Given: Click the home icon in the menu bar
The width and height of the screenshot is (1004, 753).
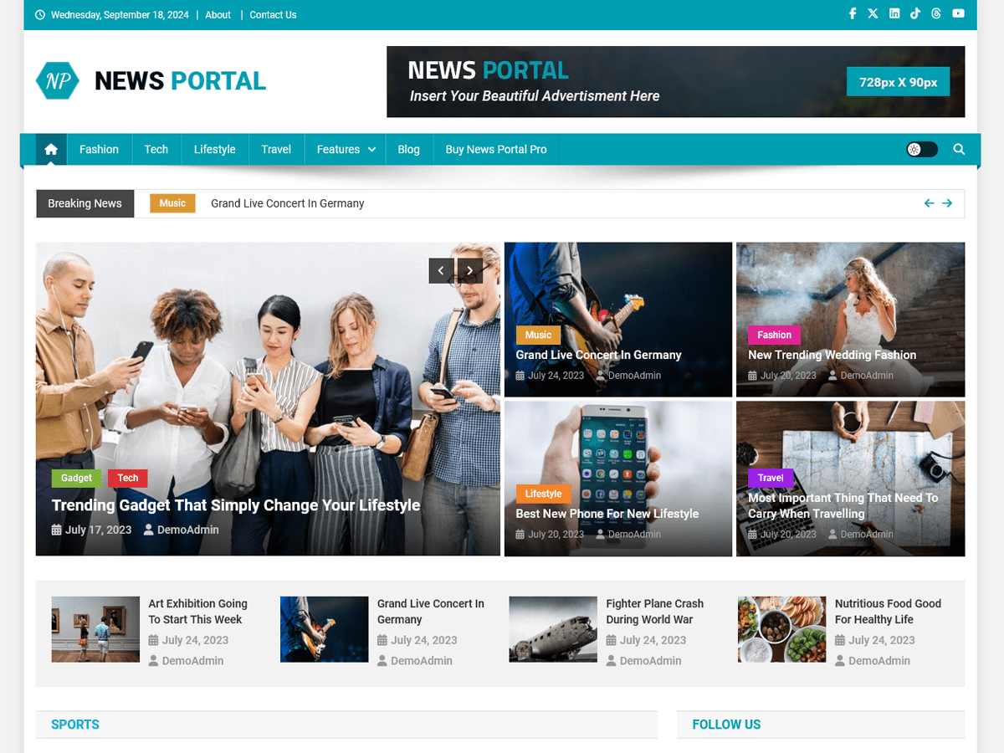Looking at the screenshot, I should [50, 149].
